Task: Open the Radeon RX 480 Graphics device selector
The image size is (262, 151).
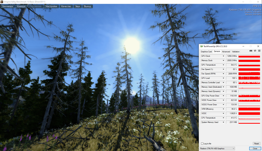Action: 217,148
